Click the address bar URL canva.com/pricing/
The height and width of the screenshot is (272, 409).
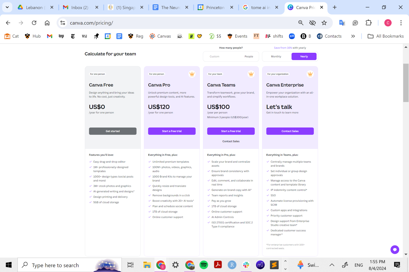click(x=92, y=23)
